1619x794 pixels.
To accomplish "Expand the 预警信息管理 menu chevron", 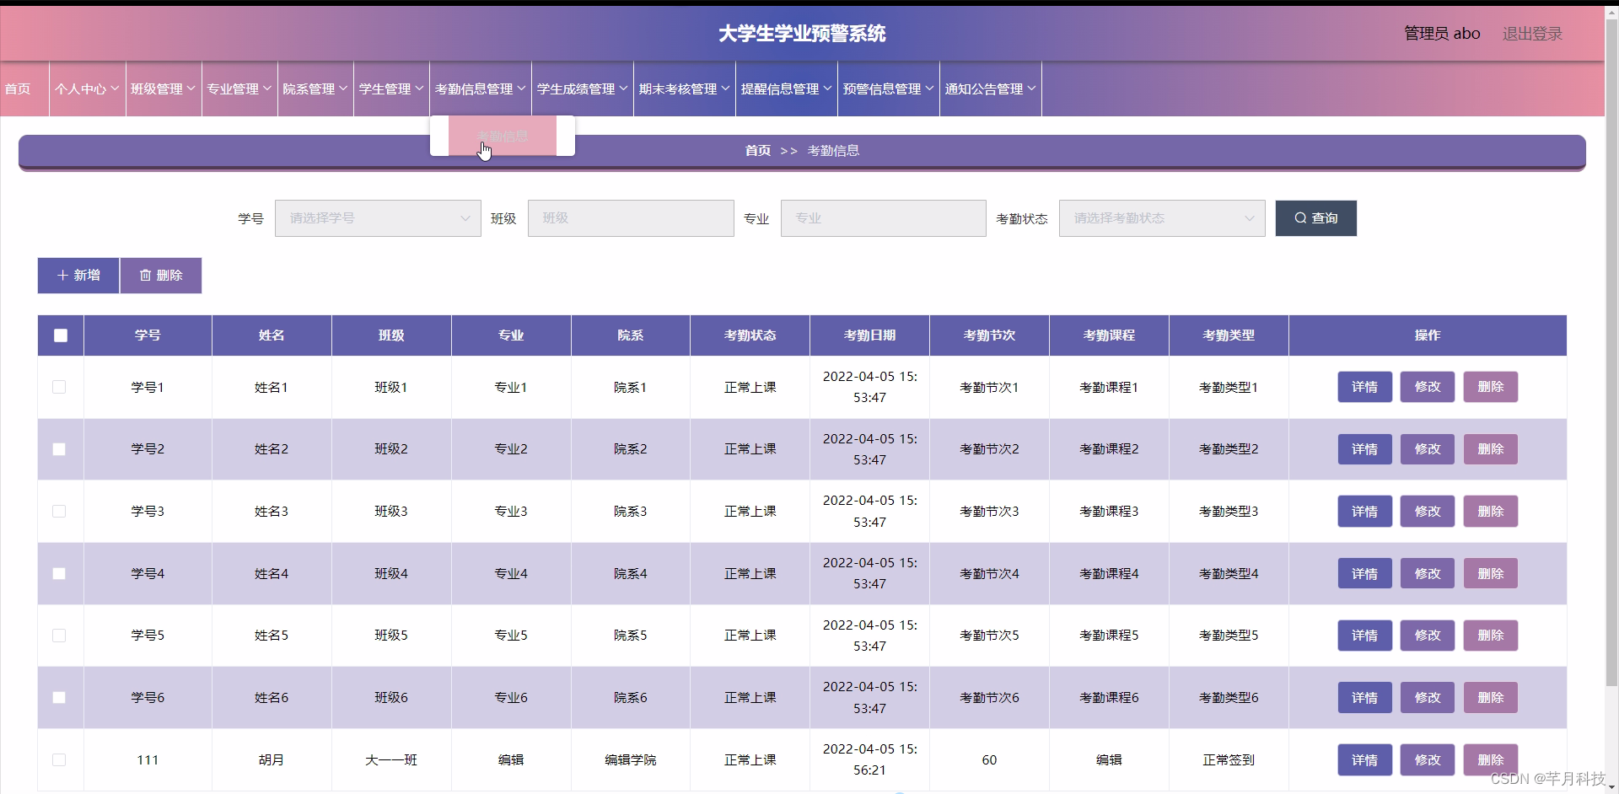I will [929, 89].
